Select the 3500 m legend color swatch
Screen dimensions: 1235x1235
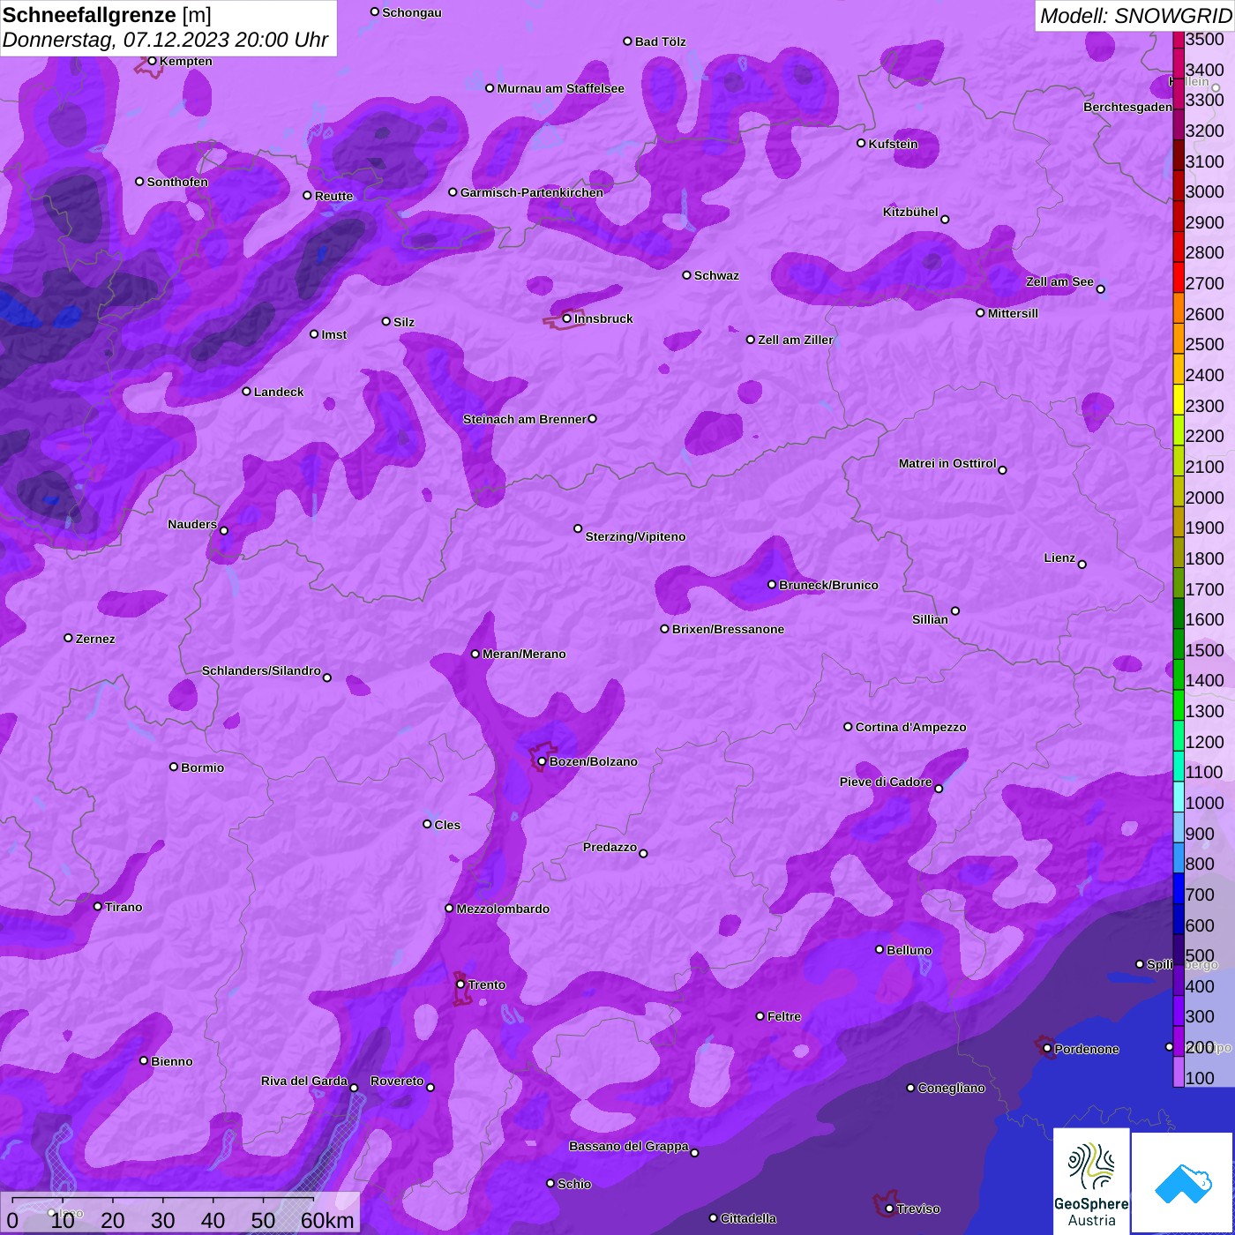pos(1179,40)
